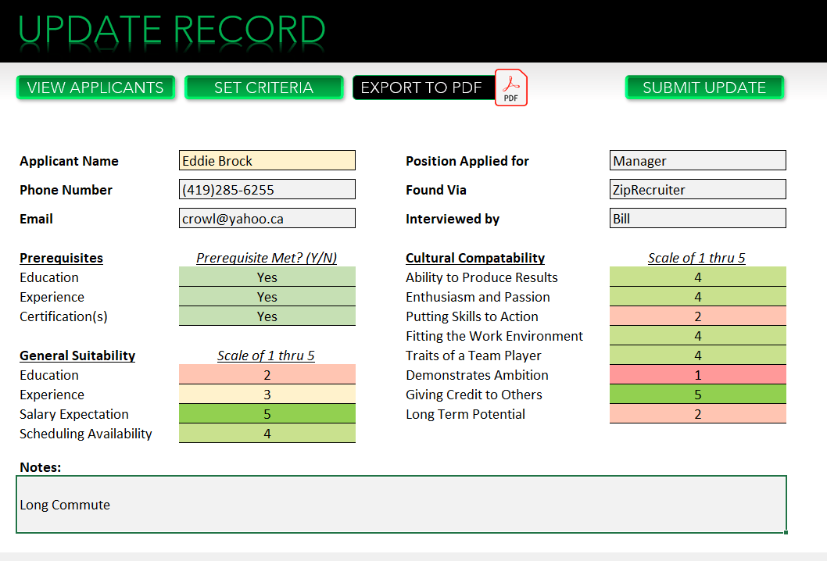
Task: Toggle the Education prerequisite Yes cell
Action: 267,277
